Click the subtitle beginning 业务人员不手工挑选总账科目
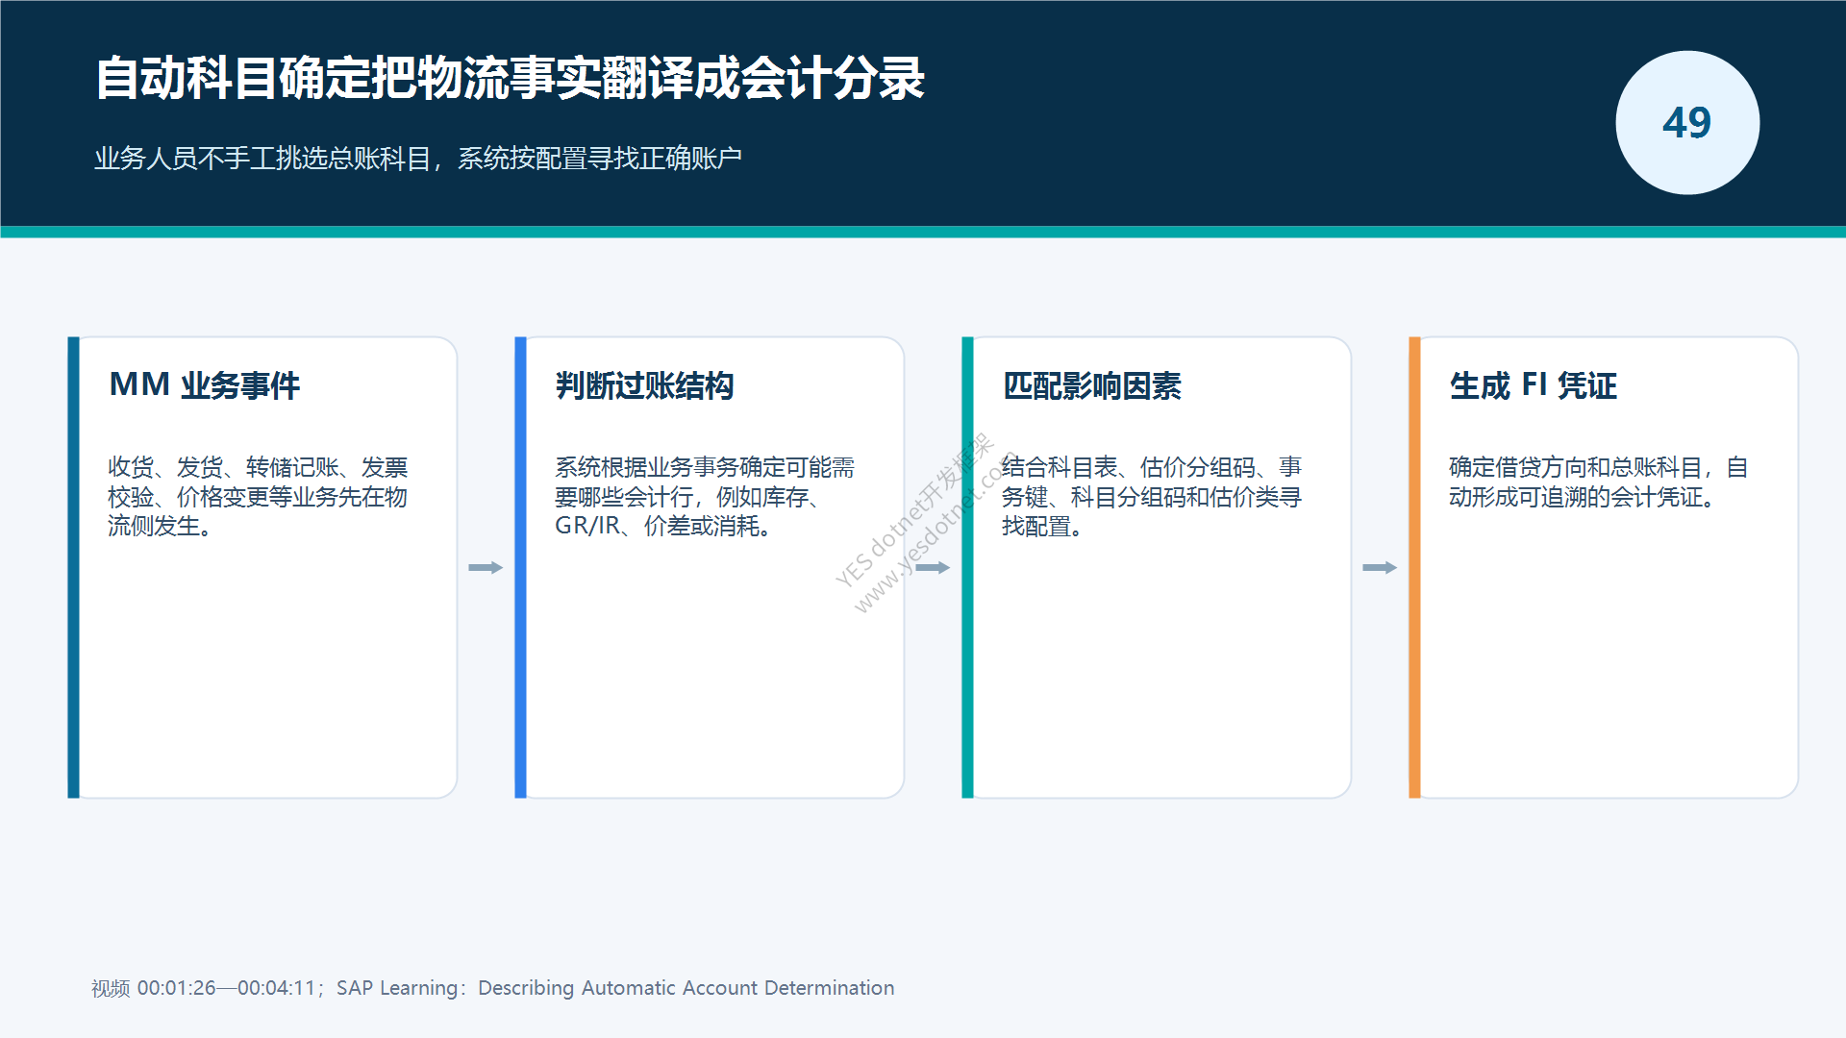The width and height of the screenshot is (1846, 1038). coord(417,159)
